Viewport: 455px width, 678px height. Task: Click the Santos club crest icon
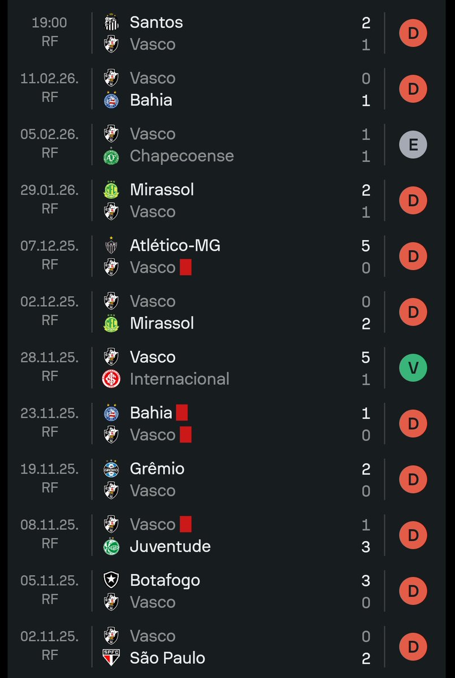point(111,22)
